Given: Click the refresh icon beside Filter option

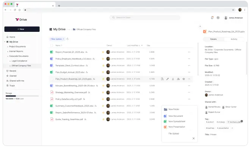Looking at the screenshot, I should (67, 39).
